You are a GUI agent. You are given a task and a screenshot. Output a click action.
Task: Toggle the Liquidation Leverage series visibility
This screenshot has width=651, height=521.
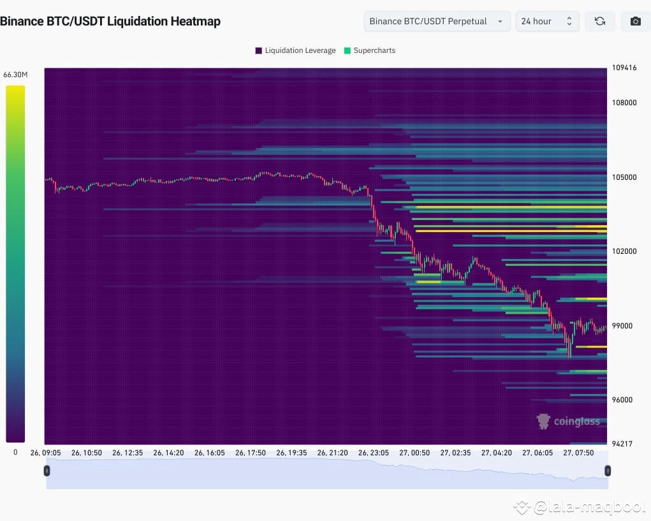point(295,50)
